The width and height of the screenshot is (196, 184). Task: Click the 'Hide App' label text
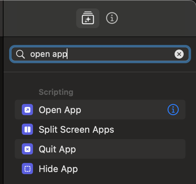(58, 169)
